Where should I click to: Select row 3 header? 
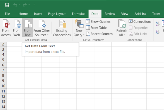3,49
